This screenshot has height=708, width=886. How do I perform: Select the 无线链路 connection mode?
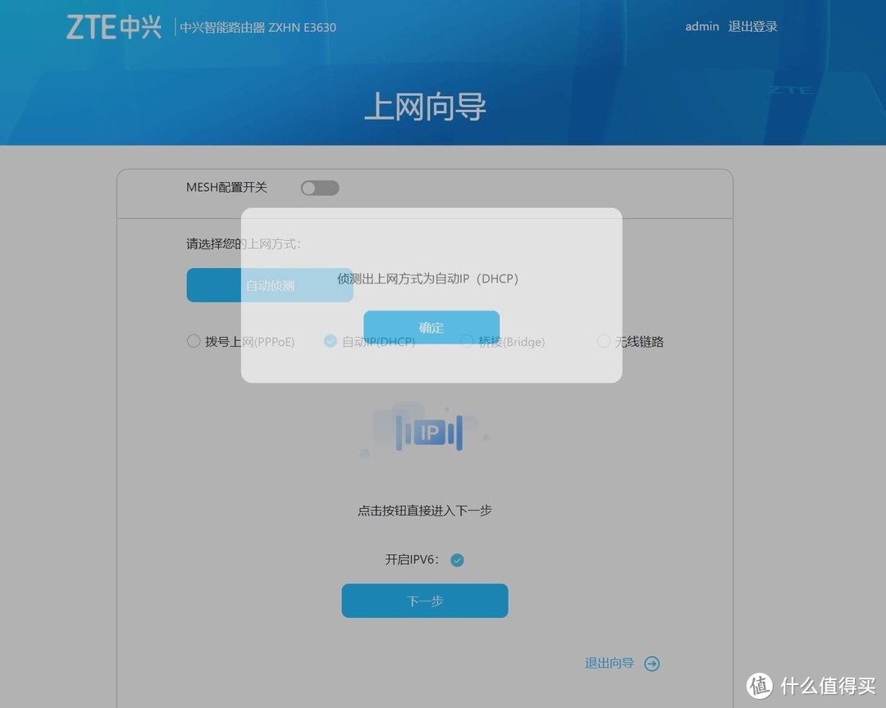[x=604, y=341]
